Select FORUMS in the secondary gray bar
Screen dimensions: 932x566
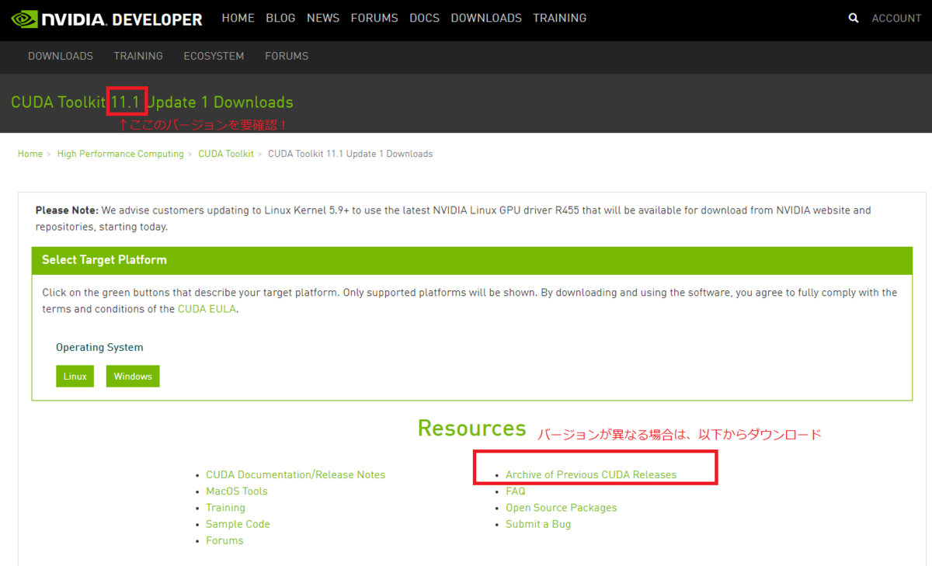(x=287, y=56)
